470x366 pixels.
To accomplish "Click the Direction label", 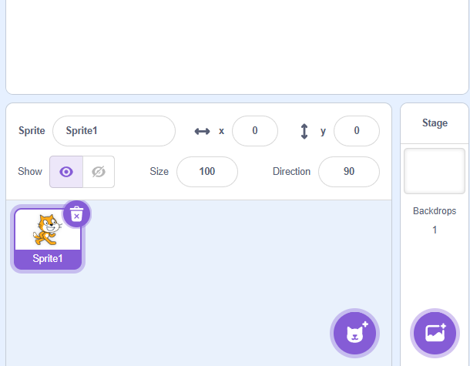I will pyautogui.click(x=291, y=172).
